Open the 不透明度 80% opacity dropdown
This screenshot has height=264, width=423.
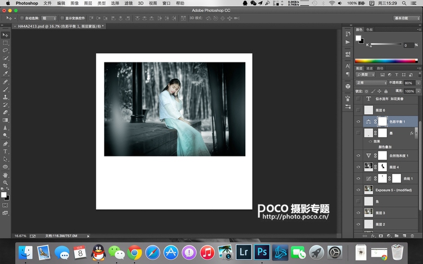pos(417,83)
